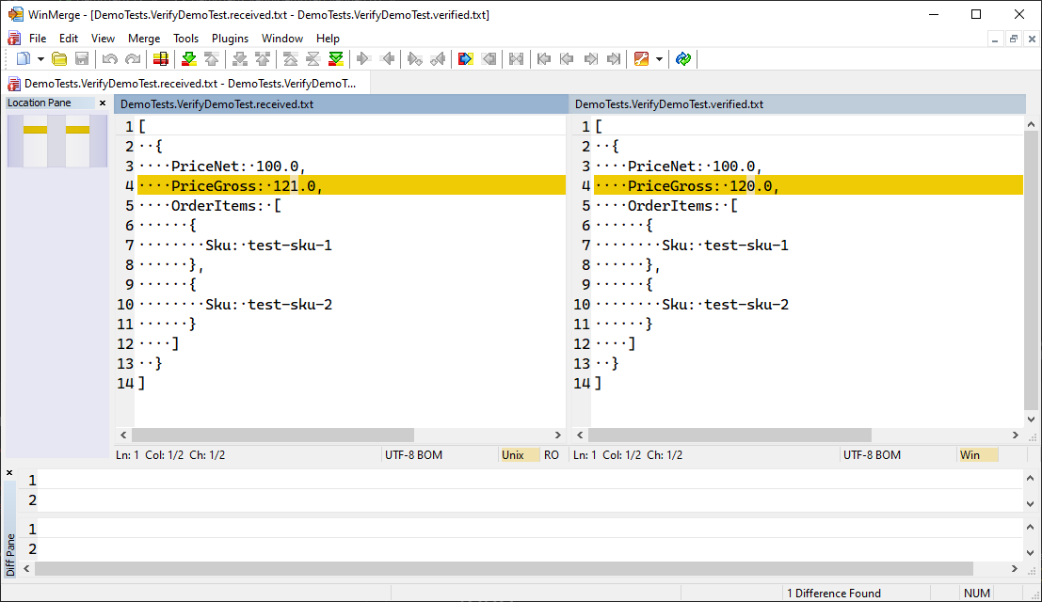Click the New document toolbar icon
Viewport: 1042px width, 602px height.
[23, 59]
